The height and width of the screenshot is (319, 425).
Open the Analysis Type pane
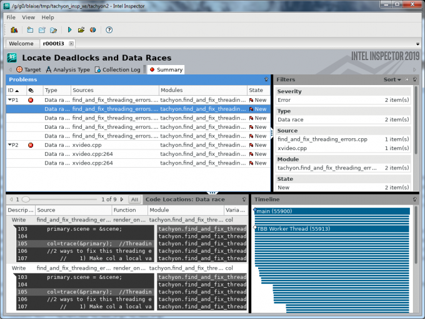pyautogui.click(x=67, y=69)
